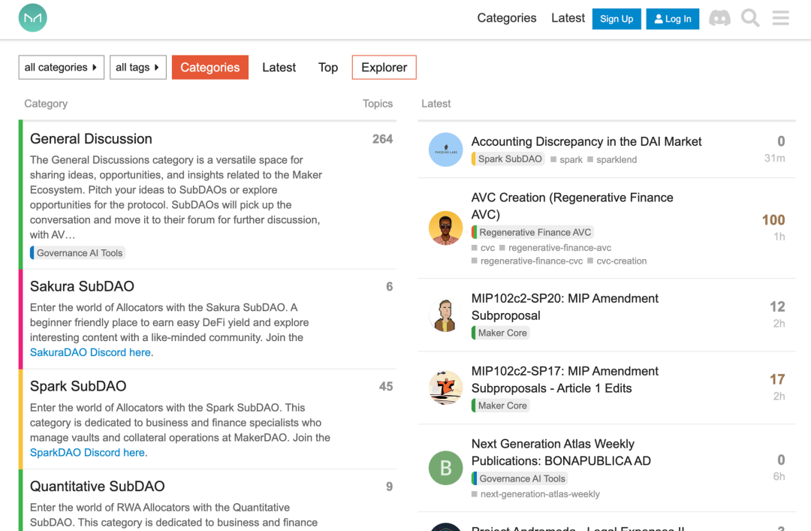This screenshot has height=531, width=811.
Task: Click the next-generation-atlas-weekly tag
Action: point(535,494)
